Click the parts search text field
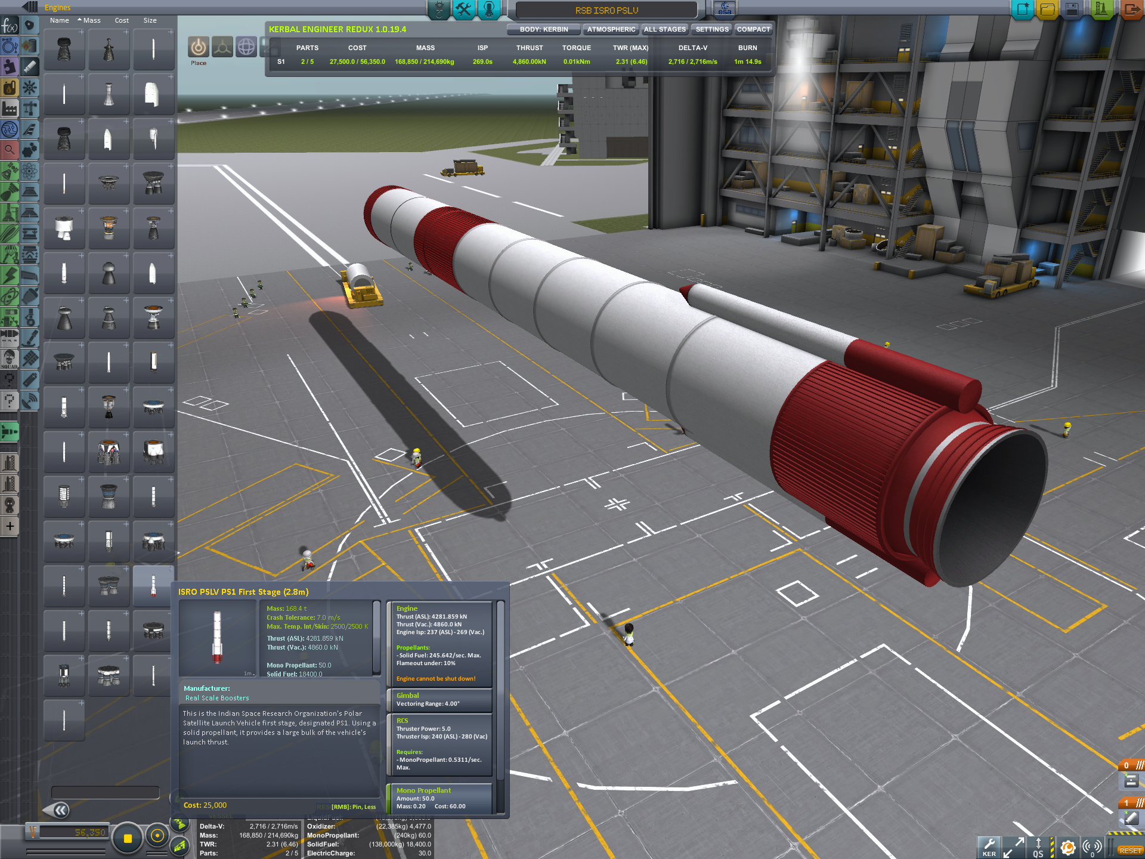Image resolution: width=1145 pixels, height=859 pixels. pos(105,792)
